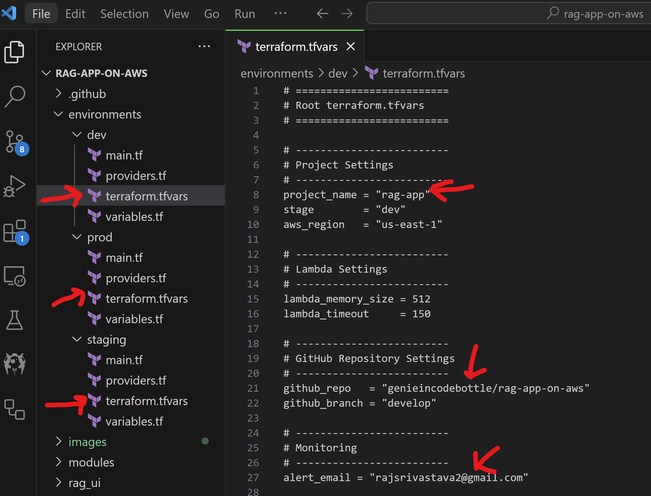Image resolution: width=651 pixels, height=496 pixels.
Task: Open Run and Debug view
Action: click(x=14, y=186)
